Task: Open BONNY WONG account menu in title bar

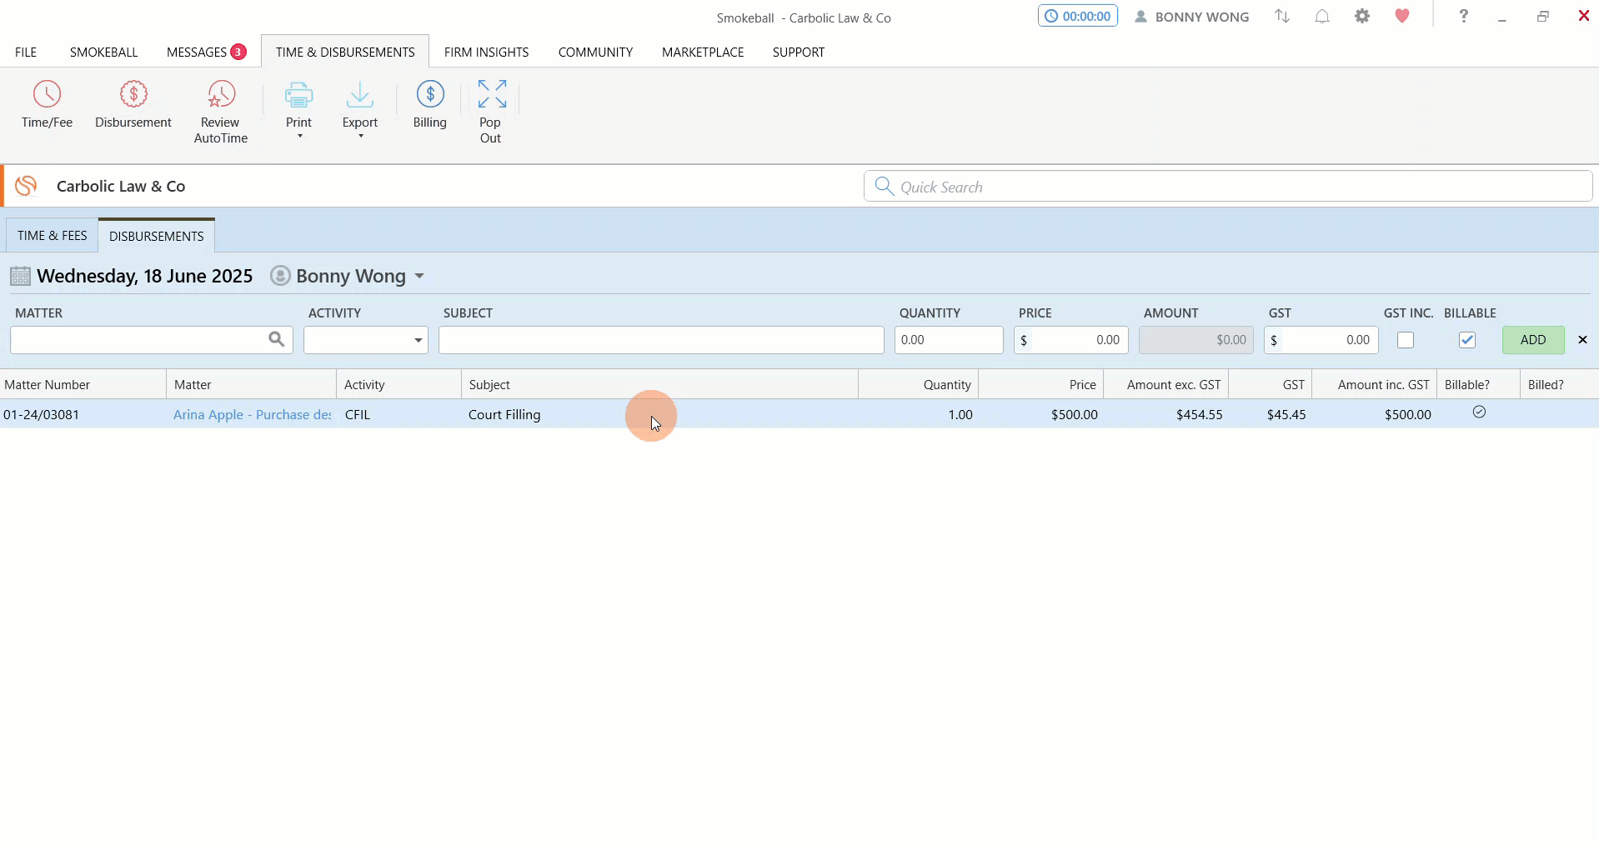Action: pyautogui.click(x=1192, y=17)
